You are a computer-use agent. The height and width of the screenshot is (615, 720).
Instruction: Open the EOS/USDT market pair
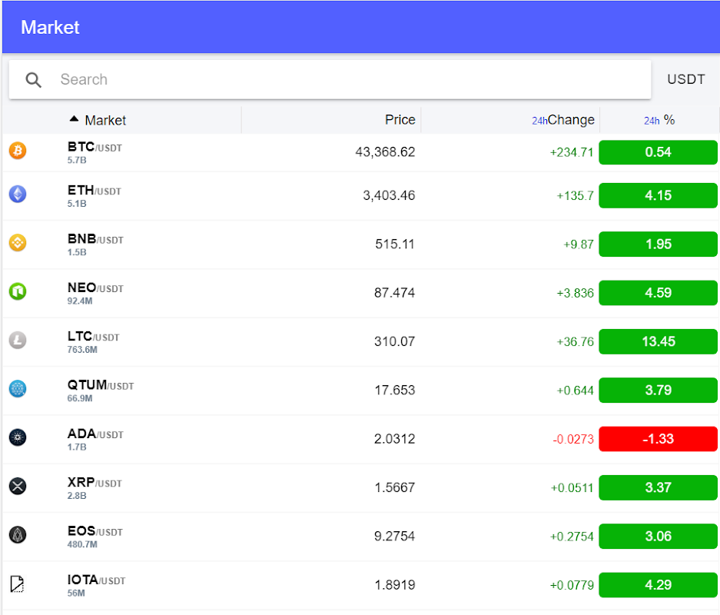[x=95, y=531]
